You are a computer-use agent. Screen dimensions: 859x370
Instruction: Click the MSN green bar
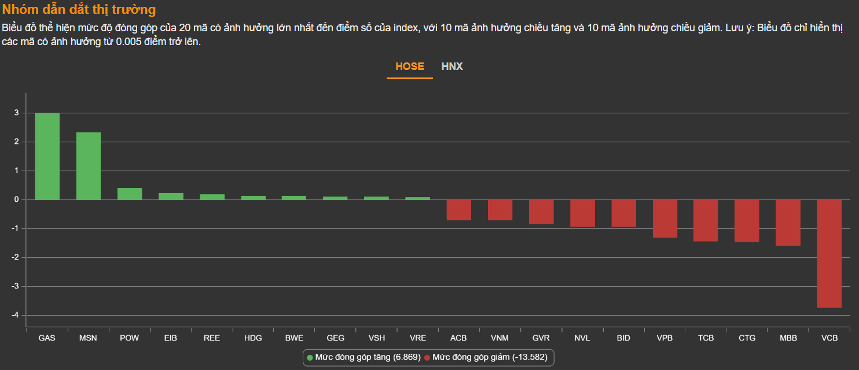[x=89, y=166]
